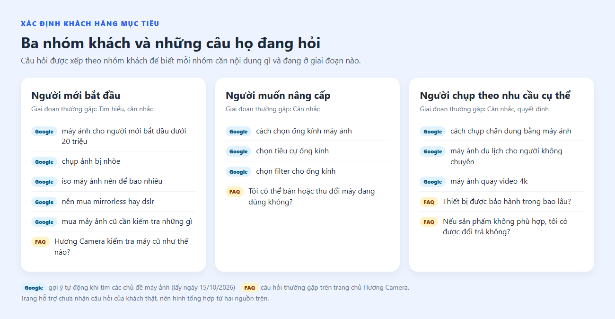
Task: Click the Google badge in the bottom legend
Action: [x=34, y=288]
